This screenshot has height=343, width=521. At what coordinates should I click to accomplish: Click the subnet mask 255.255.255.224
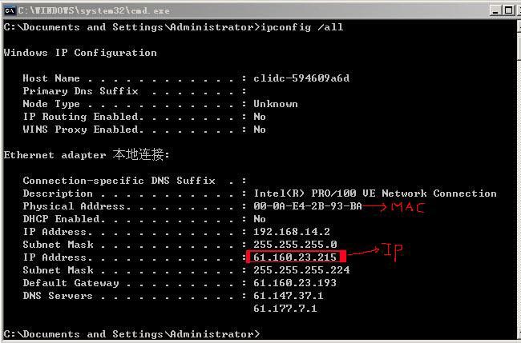pyautogui.click(x=301, y=270)
